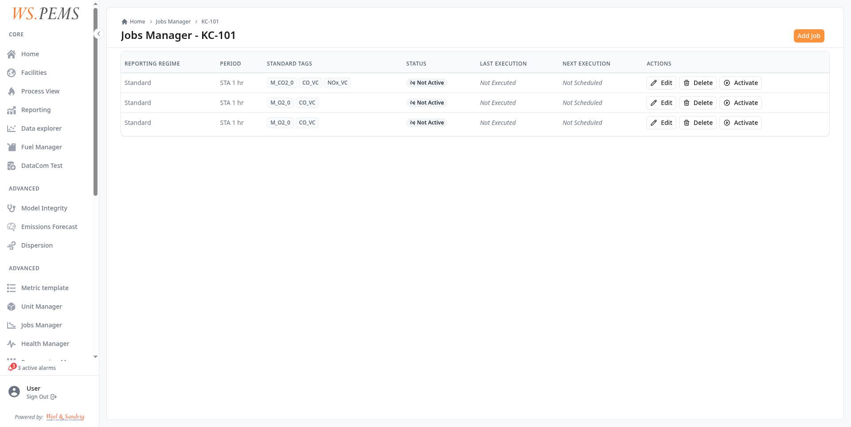Click the alarm bell with badge 3
851x427 pixels.
12,367
